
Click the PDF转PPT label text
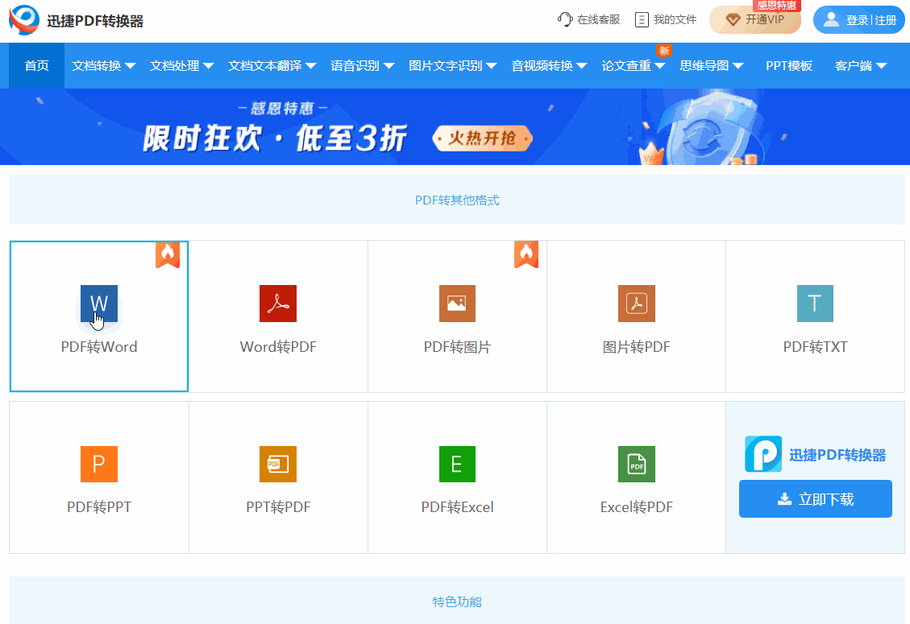tap(99, 507)
